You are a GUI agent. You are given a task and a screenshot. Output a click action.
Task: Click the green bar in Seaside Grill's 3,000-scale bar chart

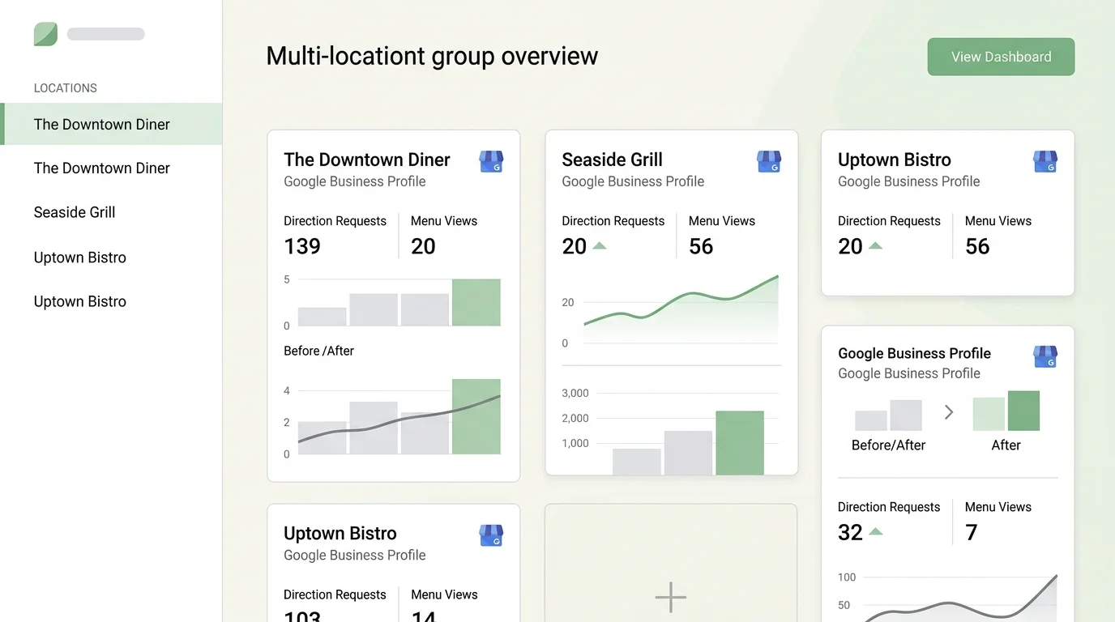[x=740, y=443]
